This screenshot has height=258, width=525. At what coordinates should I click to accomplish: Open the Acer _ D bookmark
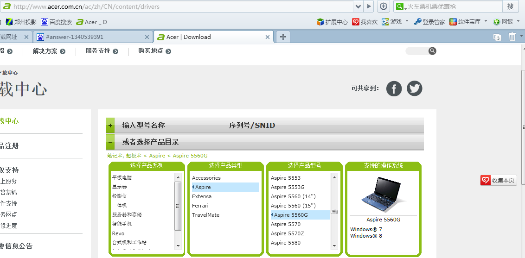(92, 22)
